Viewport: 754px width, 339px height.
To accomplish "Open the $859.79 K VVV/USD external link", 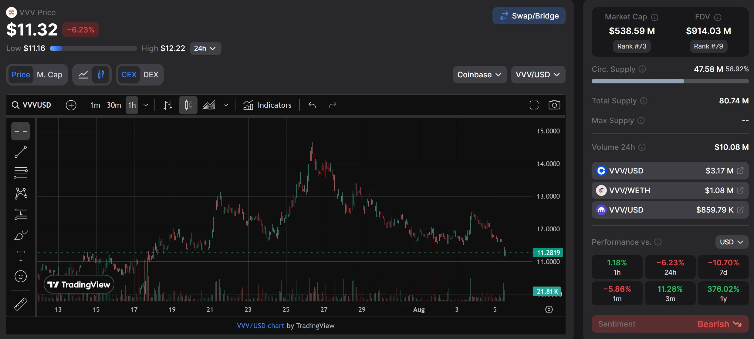I will (x=740, y=210).
